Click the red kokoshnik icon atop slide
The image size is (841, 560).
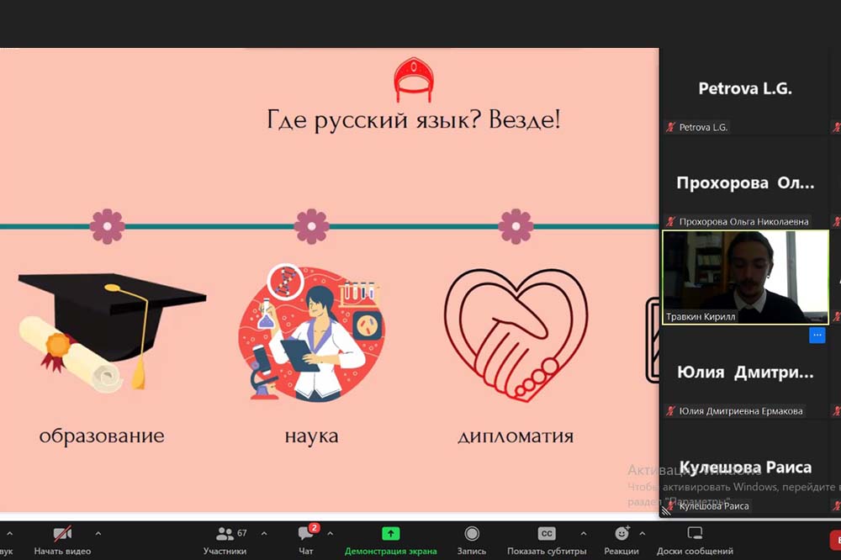point(414,80)
